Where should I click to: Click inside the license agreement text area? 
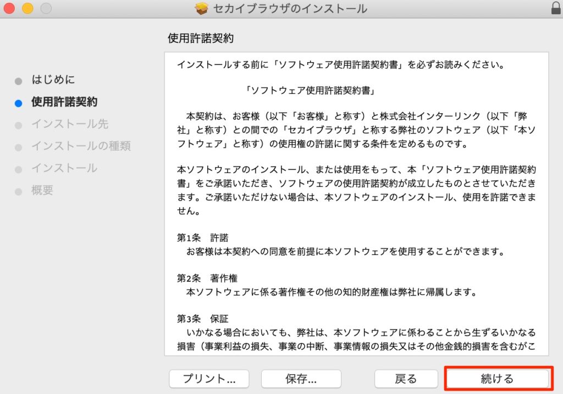pyautogui.click(x=356, y=204)
